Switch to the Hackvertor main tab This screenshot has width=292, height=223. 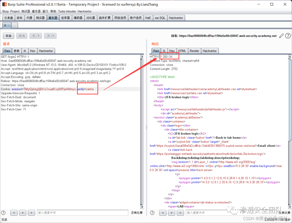coord(176,18)
